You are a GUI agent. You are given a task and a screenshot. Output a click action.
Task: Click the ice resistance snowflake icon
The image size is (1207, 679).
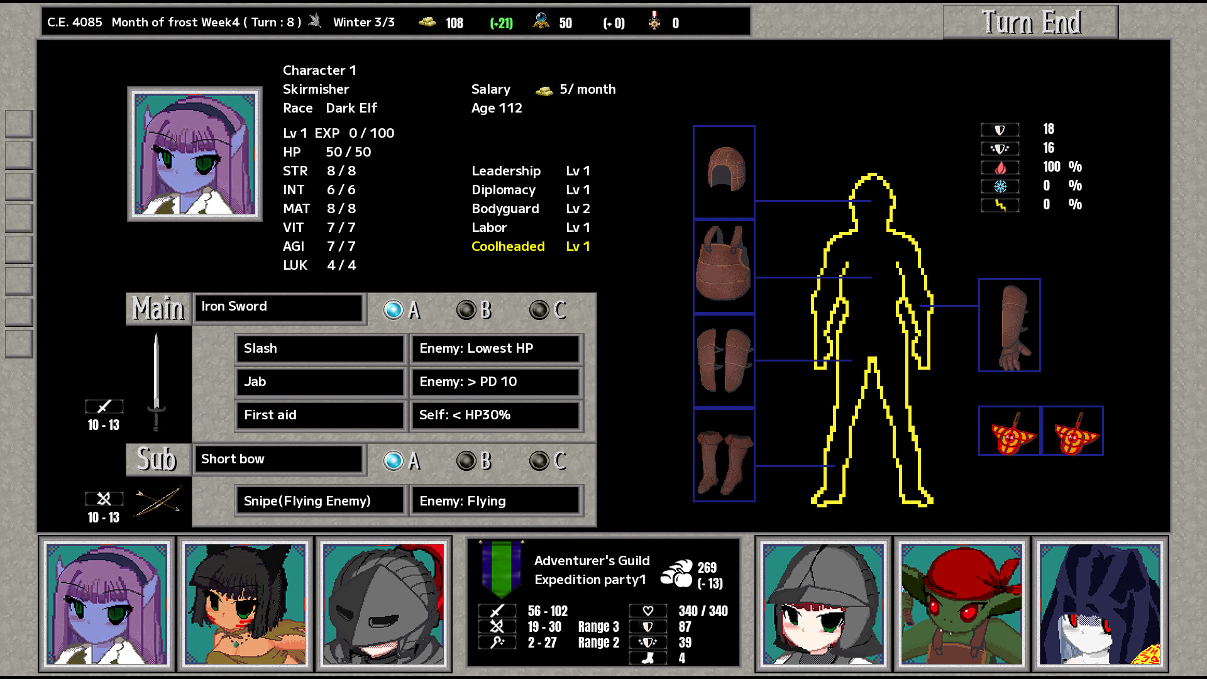coord(1000,186)
